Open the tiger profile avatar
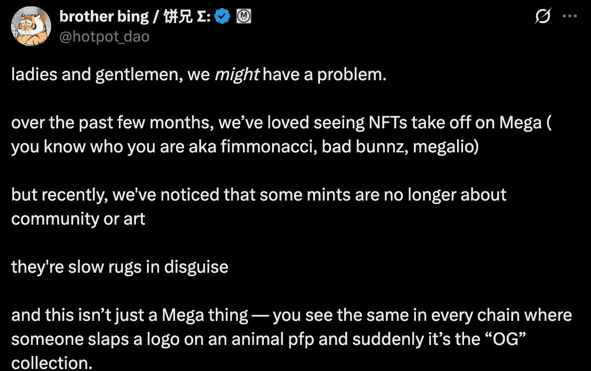This screenshot has height=371, width=591. click(31, 26)
